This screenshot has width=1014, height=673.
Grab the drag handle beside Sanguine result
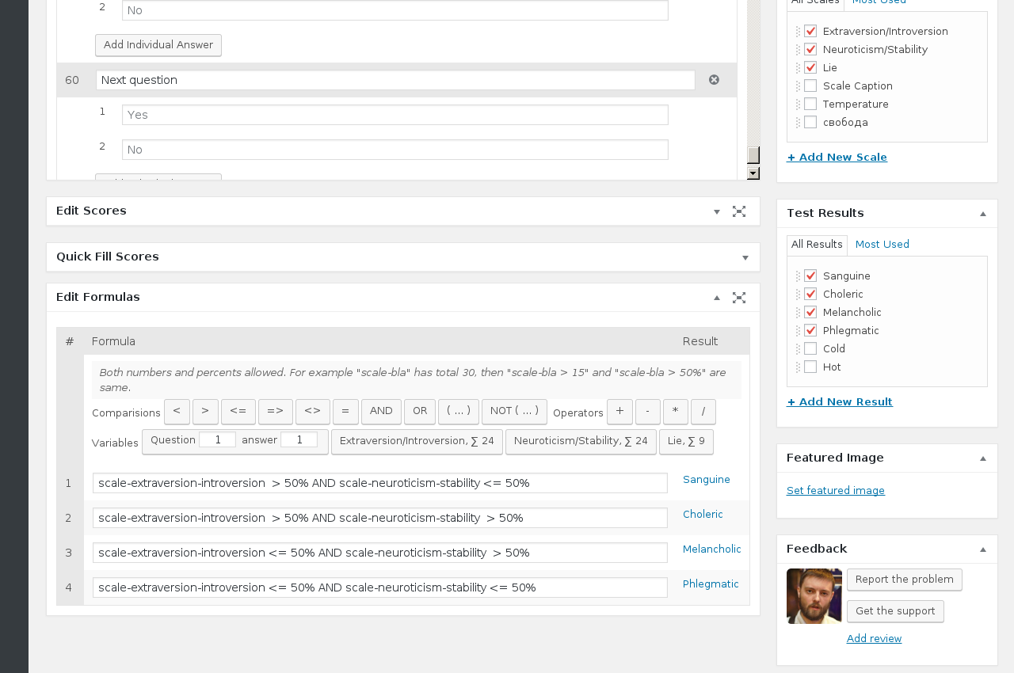798,276
